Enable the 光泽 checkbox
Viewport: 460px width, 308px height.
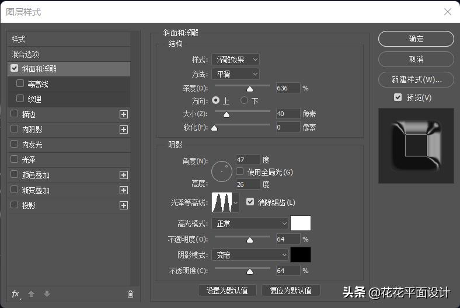click(x=14, y=159)
